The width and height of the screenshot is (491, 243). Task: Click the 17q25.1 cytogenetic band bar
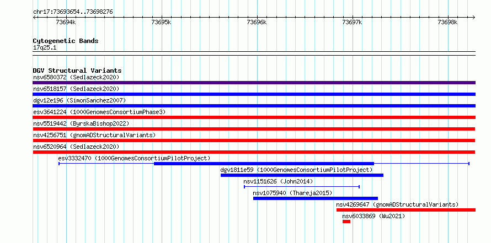[254, 53]
